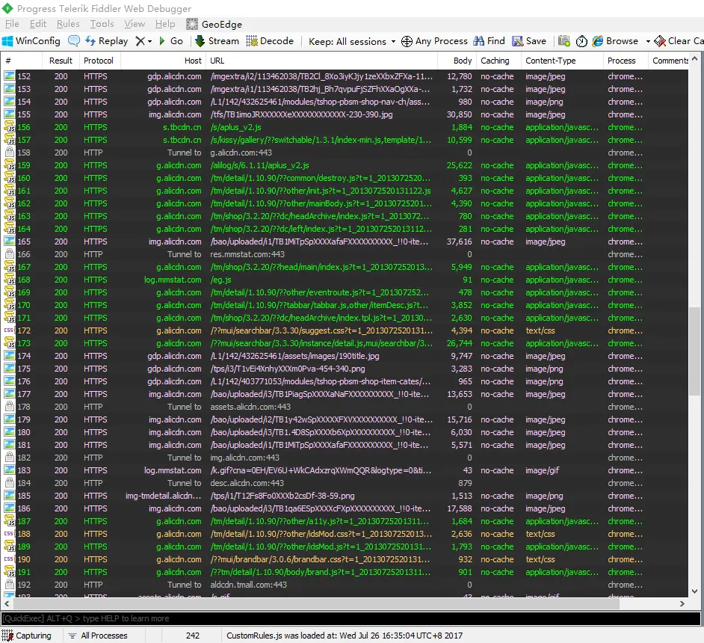Click the JS icon of session 159
704x643 pixels.
10,165
